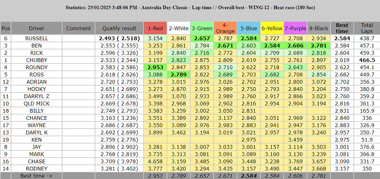Click the 'Best time ->' label in bottom row
Screen dimensions: 380x179
[37, 176]
